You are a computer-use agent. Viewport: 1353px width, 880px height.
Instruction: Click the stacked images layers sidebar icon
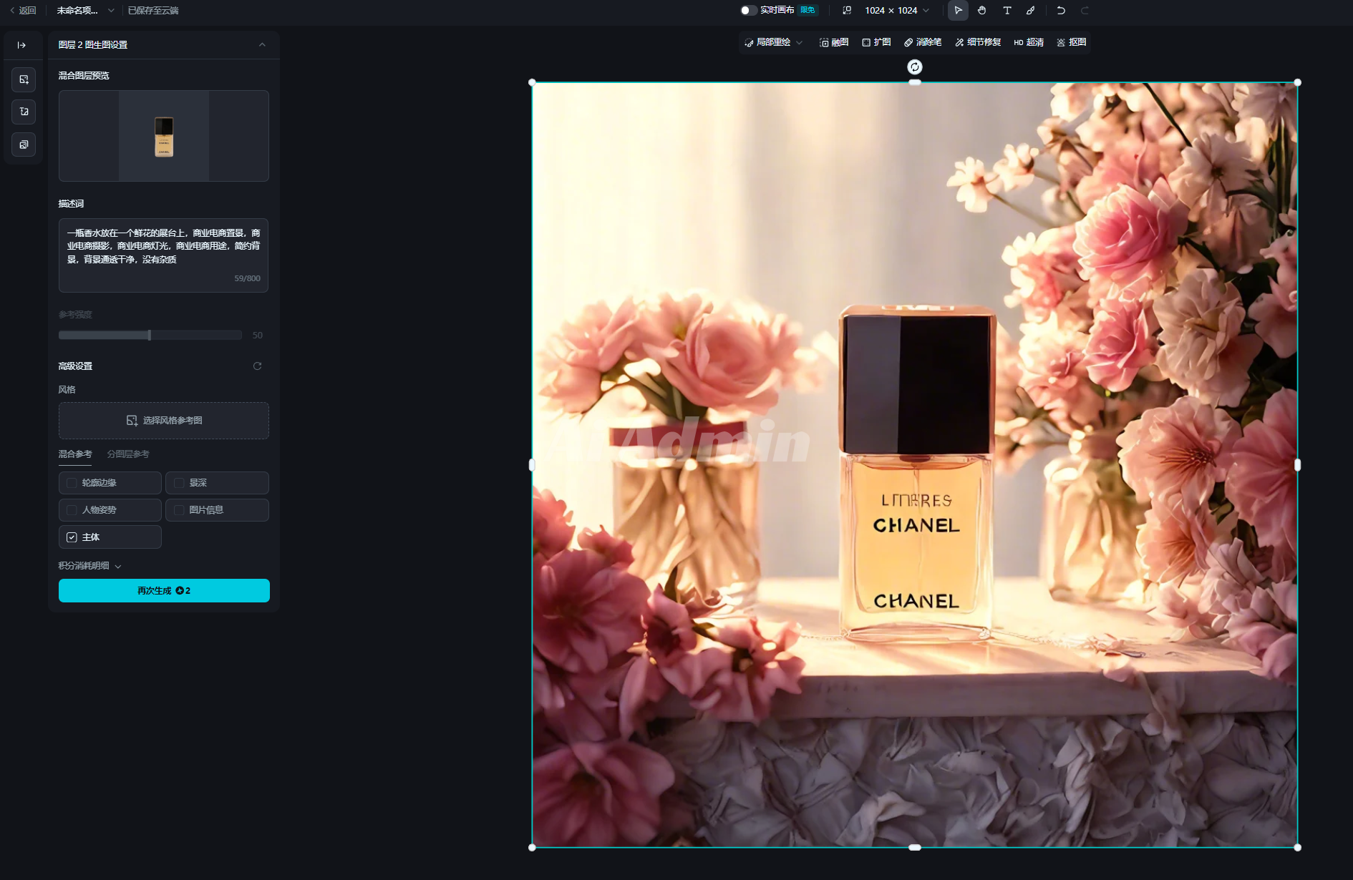click(x=24, y=145)
